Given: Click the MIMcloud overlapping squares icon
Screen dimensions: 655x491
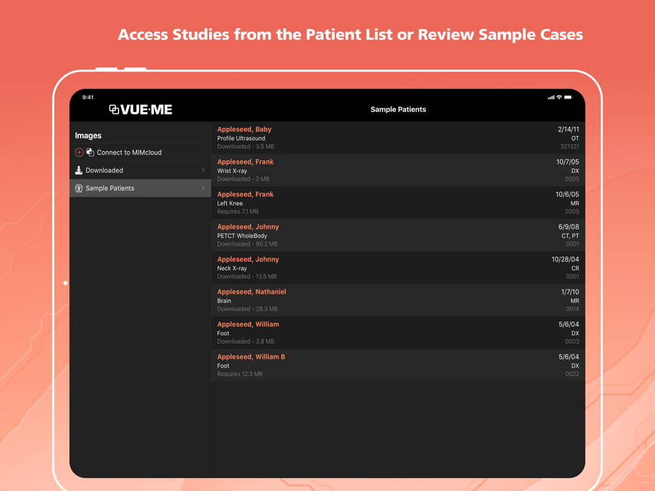Looking at the screenshot, I should pos(90,153).
